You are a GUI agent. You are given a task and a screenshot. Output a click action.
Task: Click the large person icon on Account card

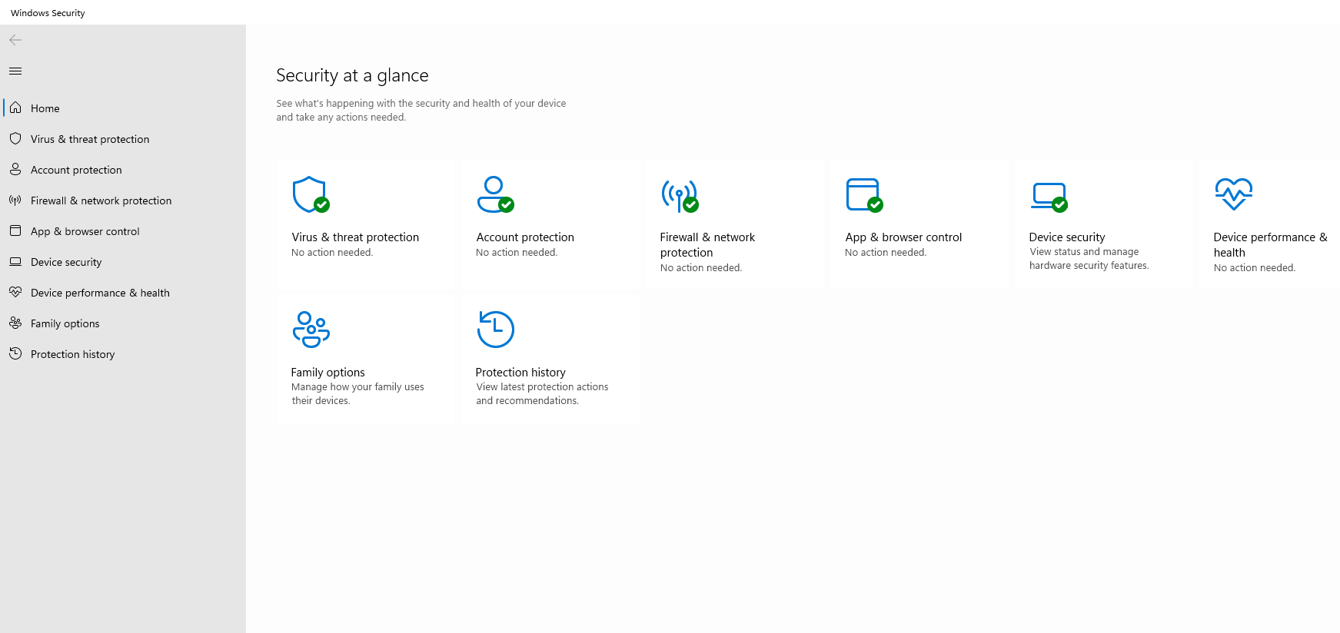tap(495, 194)
